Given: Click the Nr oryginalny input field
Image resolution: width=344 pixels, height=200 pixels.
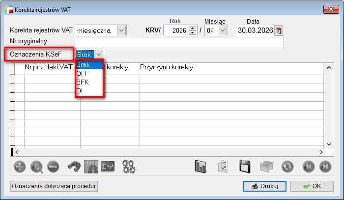Looking at the screenshot, I should tap(179, 43).
